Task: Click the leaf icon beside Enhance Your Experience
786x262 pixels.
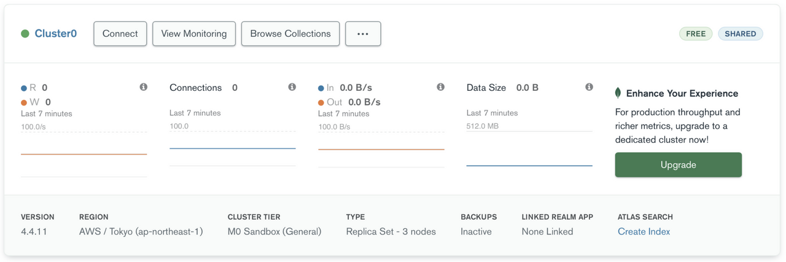Action: click(x=618, y=93)
